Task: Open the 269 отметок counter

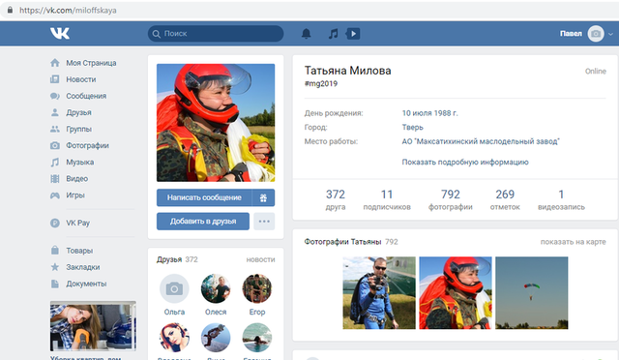Action: point(505,199)
